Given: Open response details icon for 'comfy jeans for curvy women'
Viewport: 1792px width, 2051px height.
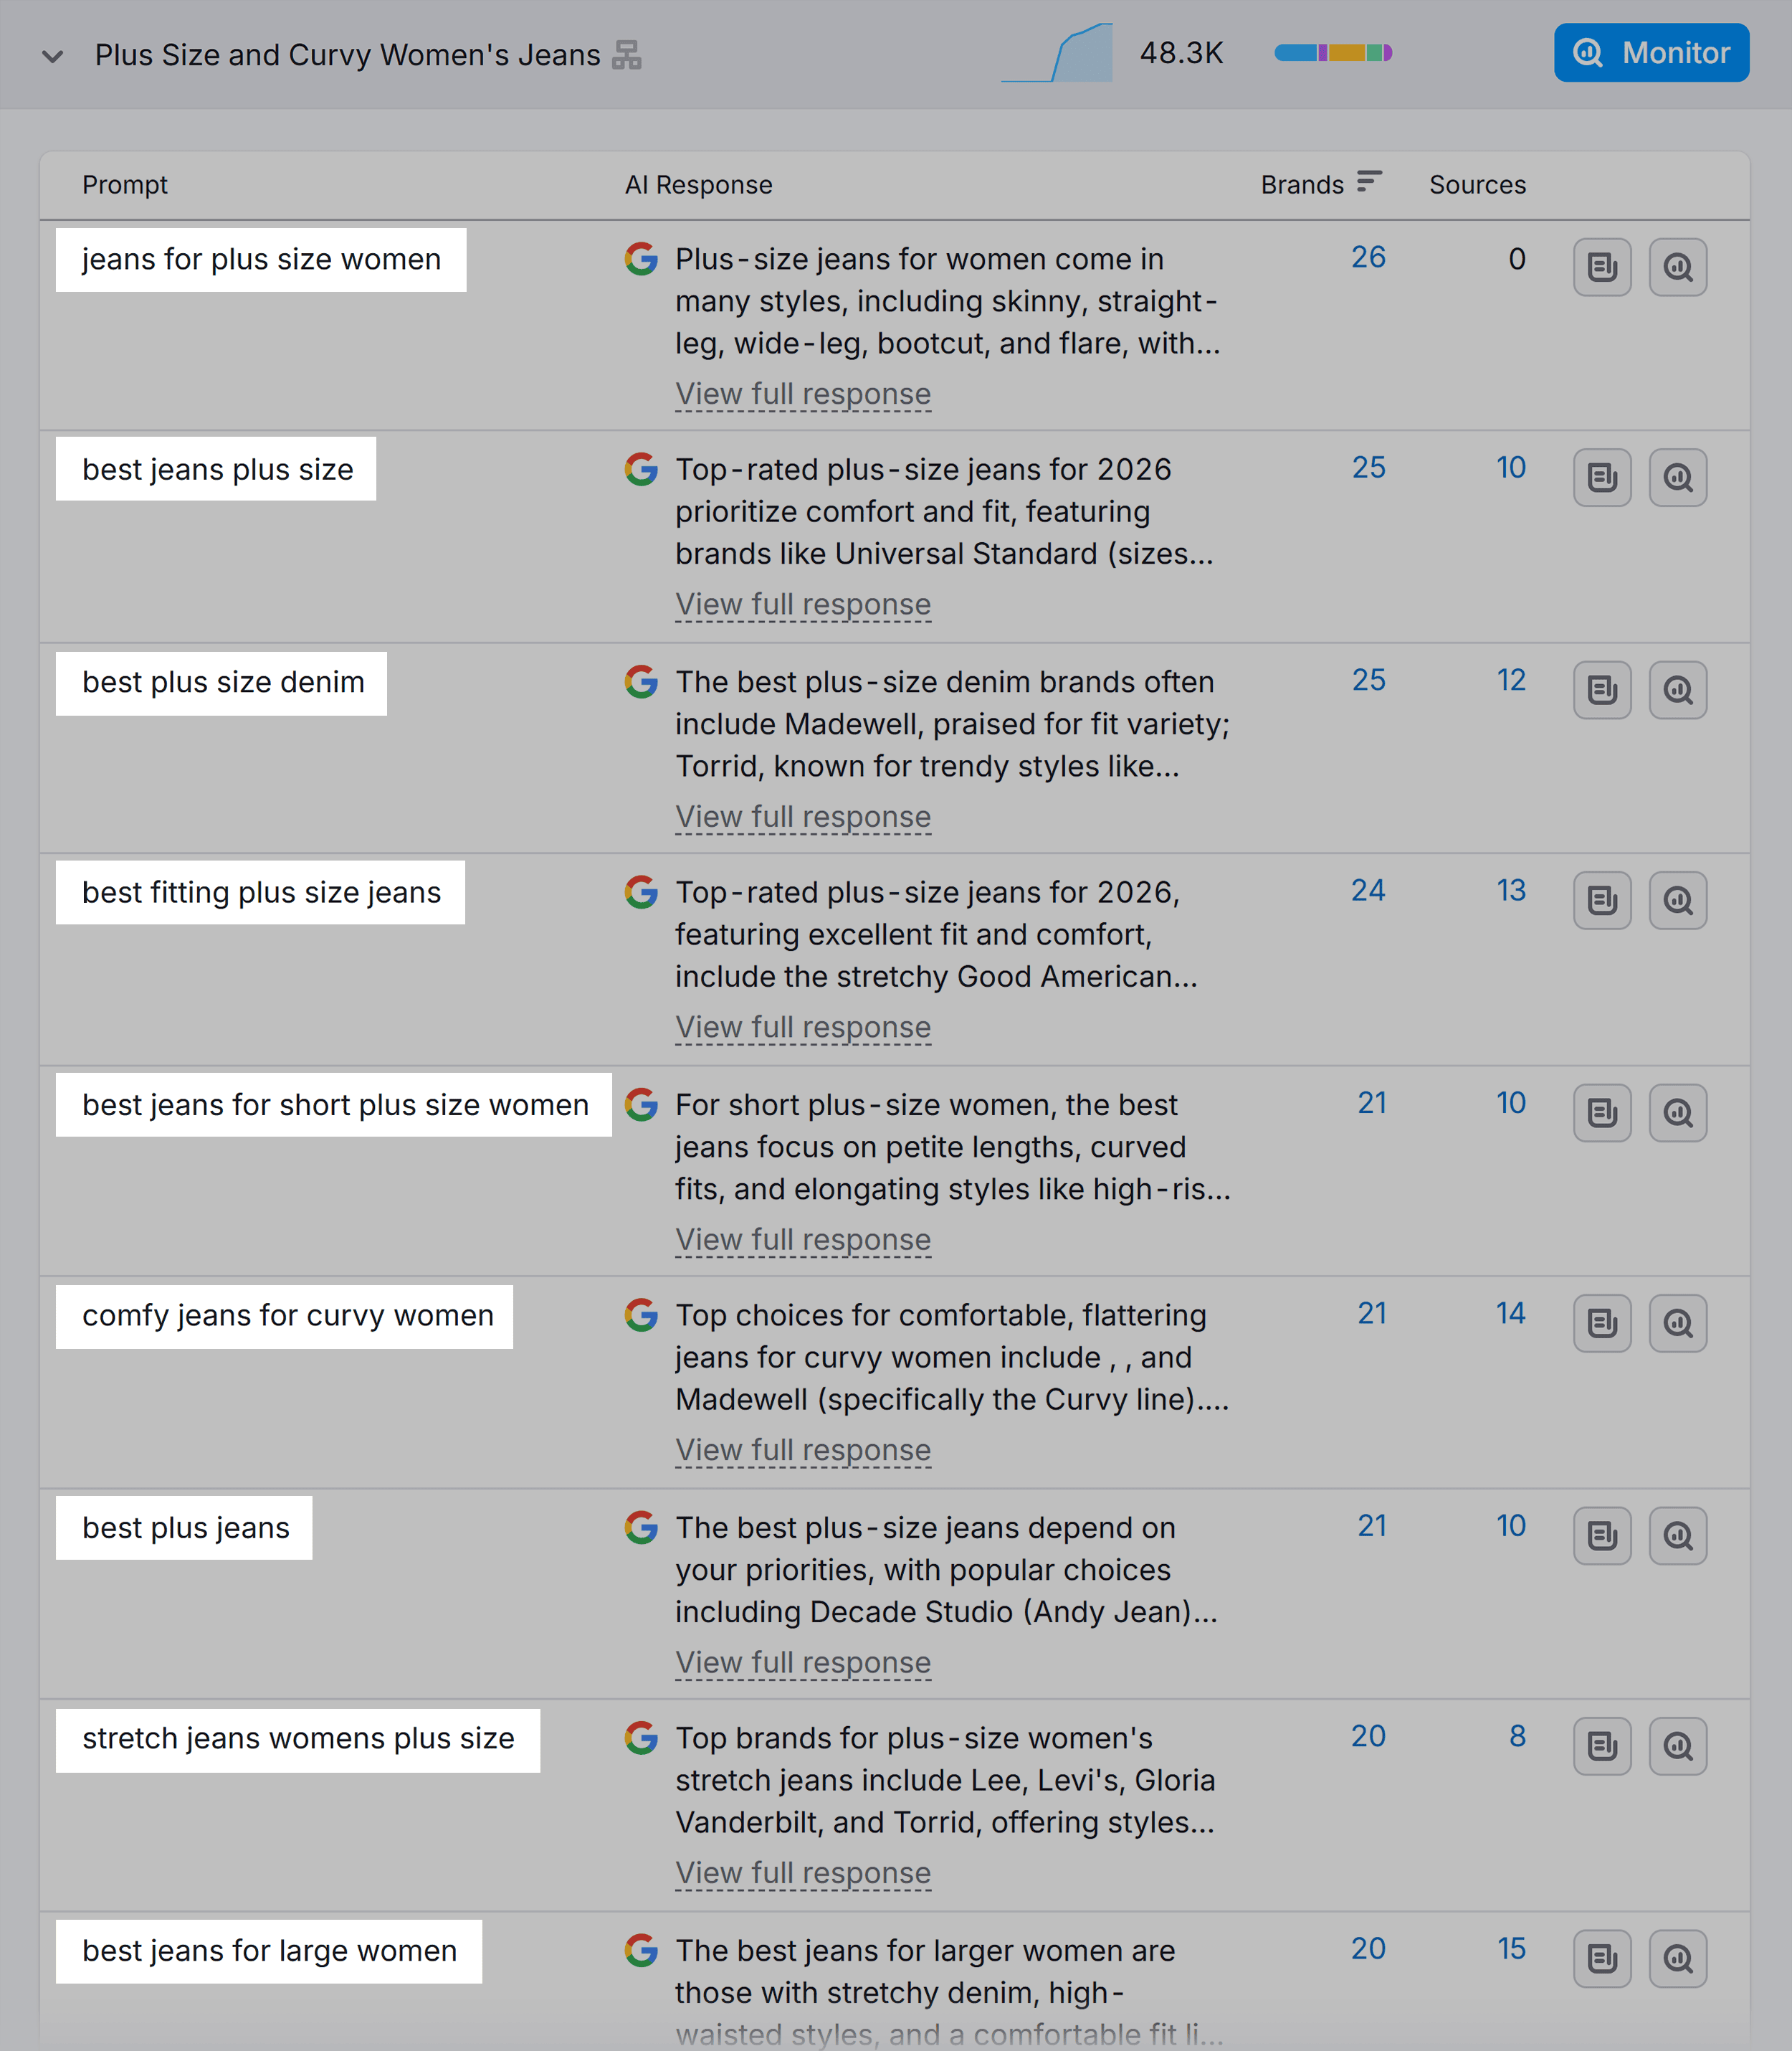Looking at the screenshot, I should point(1602,1324).
